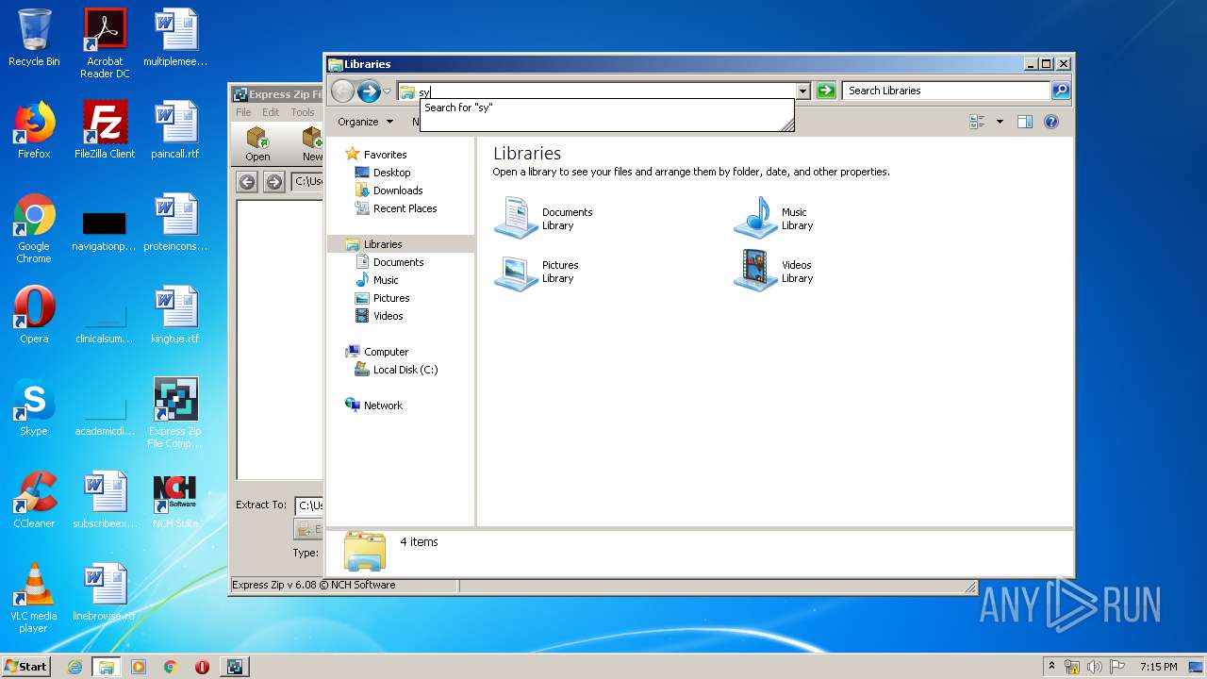Open FileZilla Client desktop shortcut
This screenshot has height=679, width=1207.
click(x=105, y=130)
